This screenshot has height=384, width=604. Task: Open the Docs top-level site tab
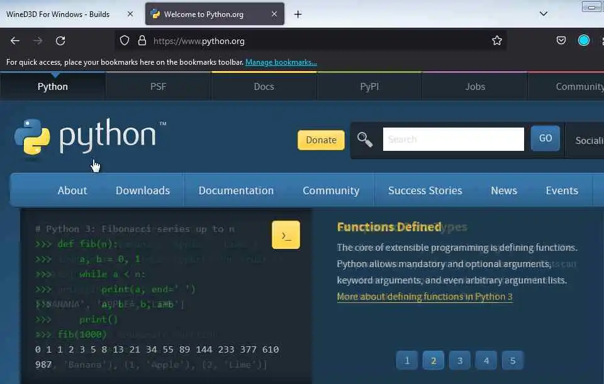point(264,87)
